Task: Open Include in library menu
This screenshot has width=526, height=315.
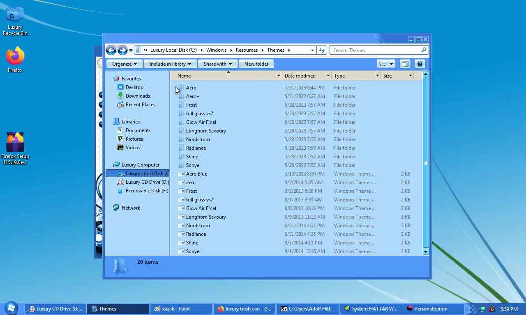Action: [170, 64]
